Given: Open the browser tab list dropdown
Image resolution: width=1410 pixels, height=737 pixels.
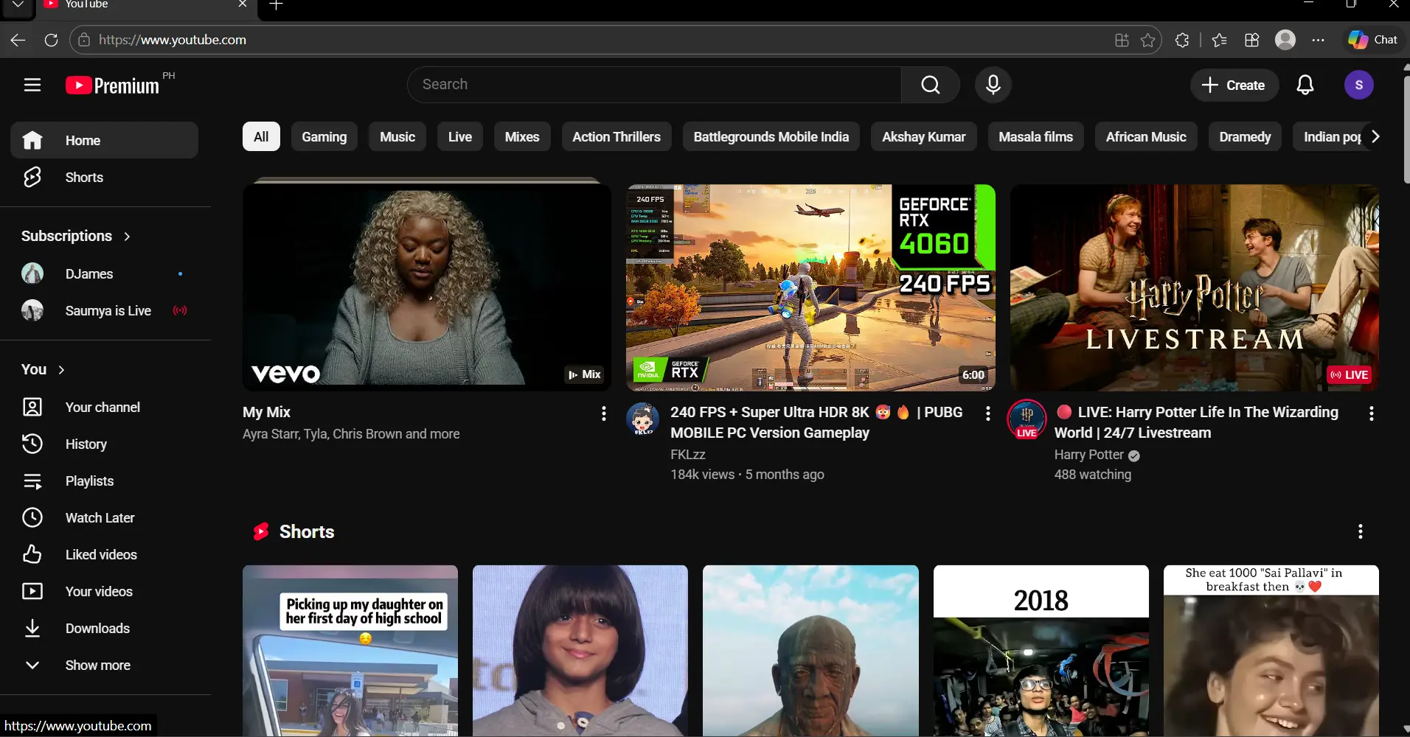Looking at the screenshot, I should click(18, 5).
